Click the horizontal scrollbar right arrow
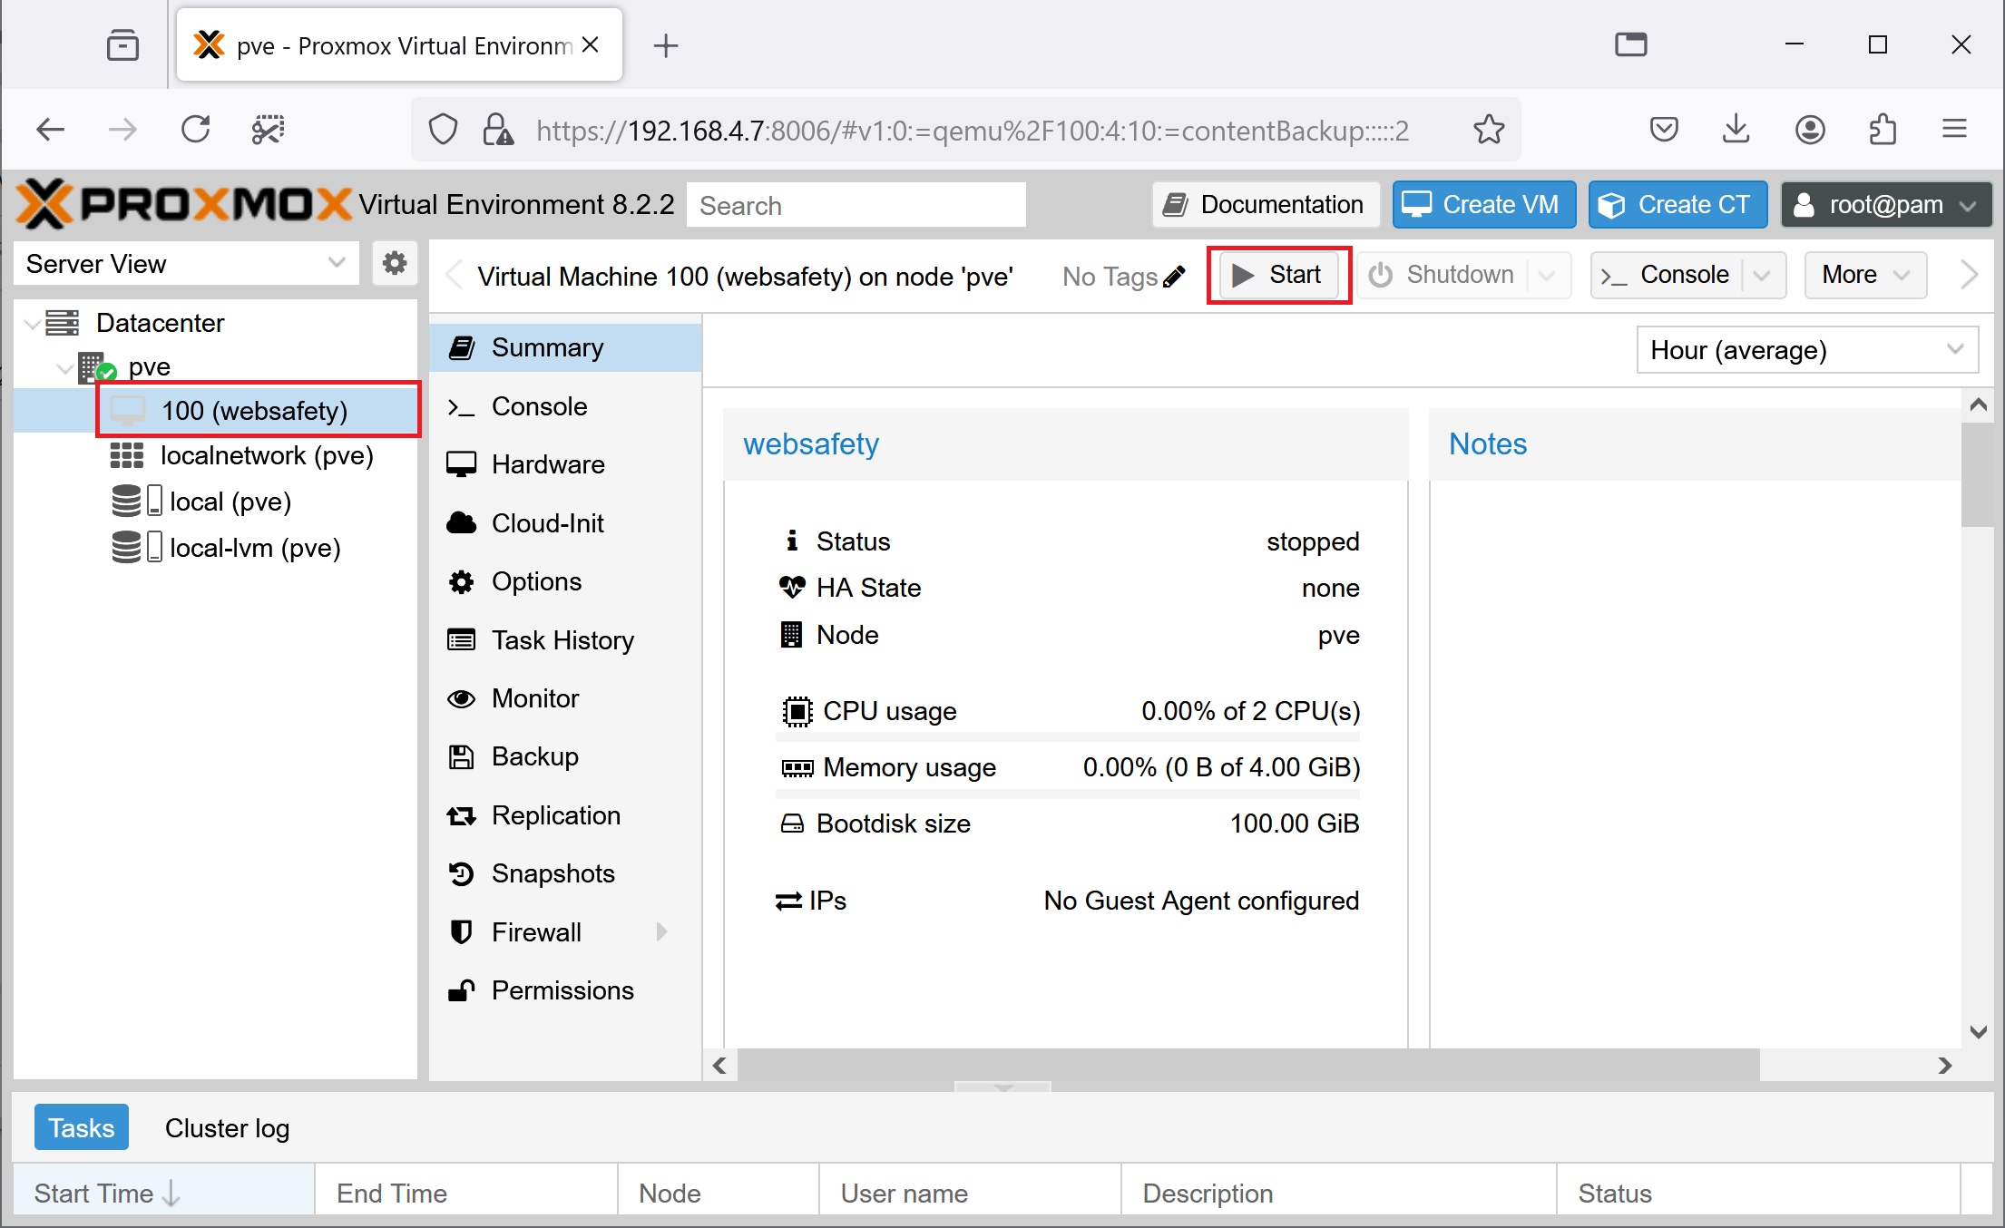 coord(1943,1066)
